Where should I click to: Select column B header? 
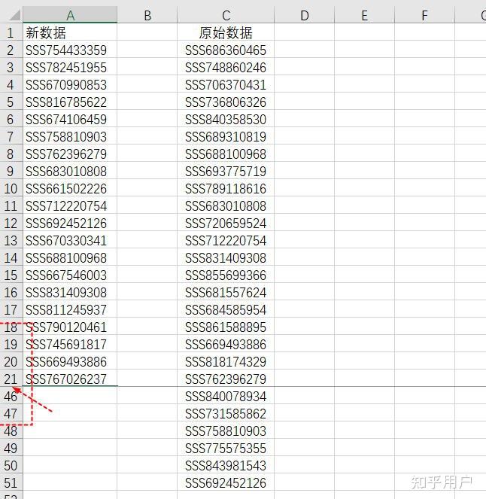point(147,15)
